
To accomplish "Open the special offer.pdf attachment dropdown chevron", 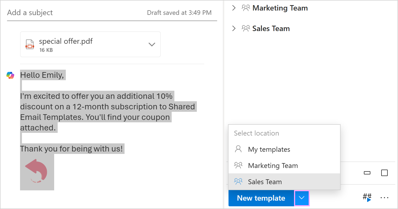I will pyautogui.click(x=152, y=44).
